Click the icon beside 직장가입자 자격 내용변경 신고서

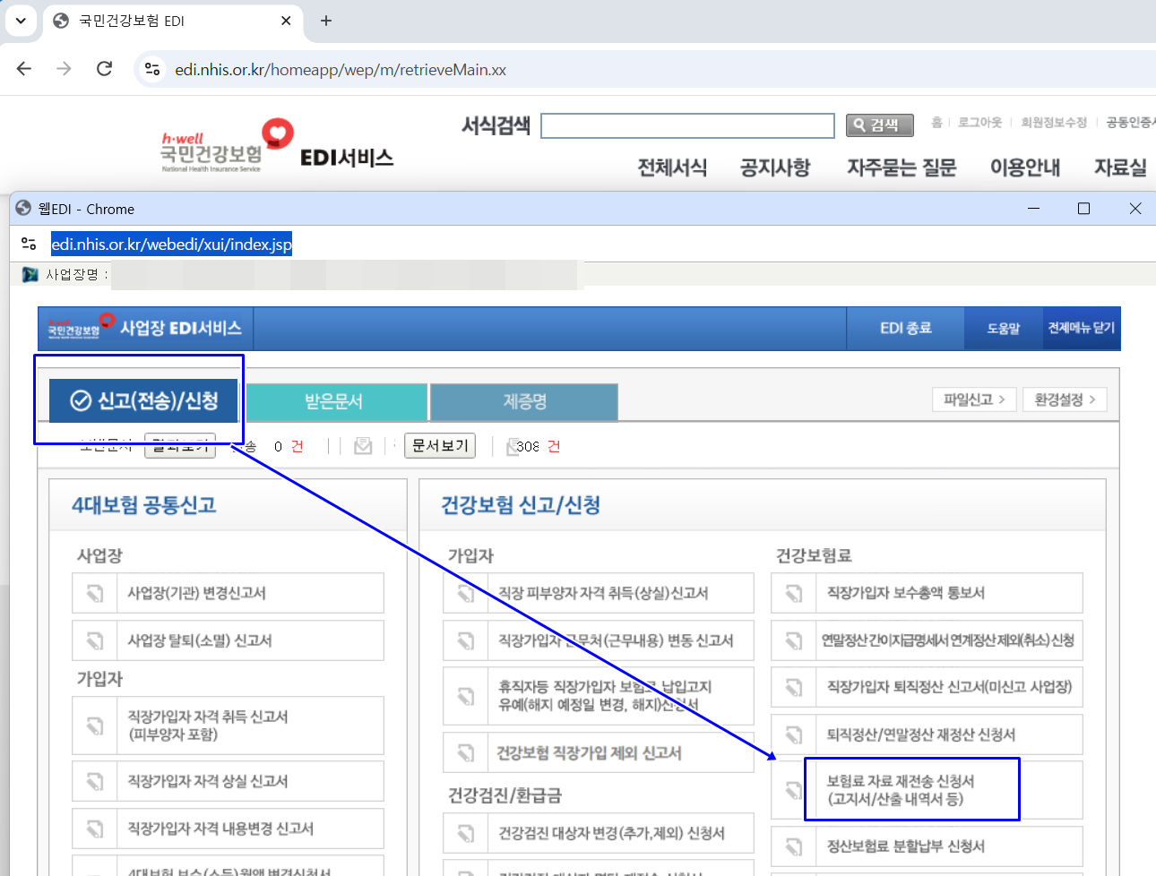point(94,829)
